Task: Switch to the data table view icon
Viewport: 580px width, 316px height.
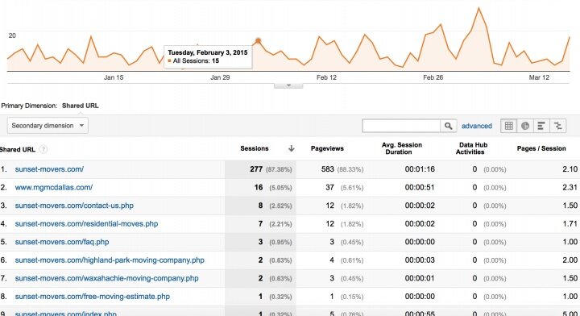Action: (509, 126)
